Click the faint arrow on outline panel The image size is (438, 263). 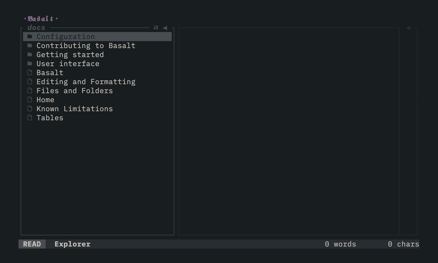[x=408, y=28]
